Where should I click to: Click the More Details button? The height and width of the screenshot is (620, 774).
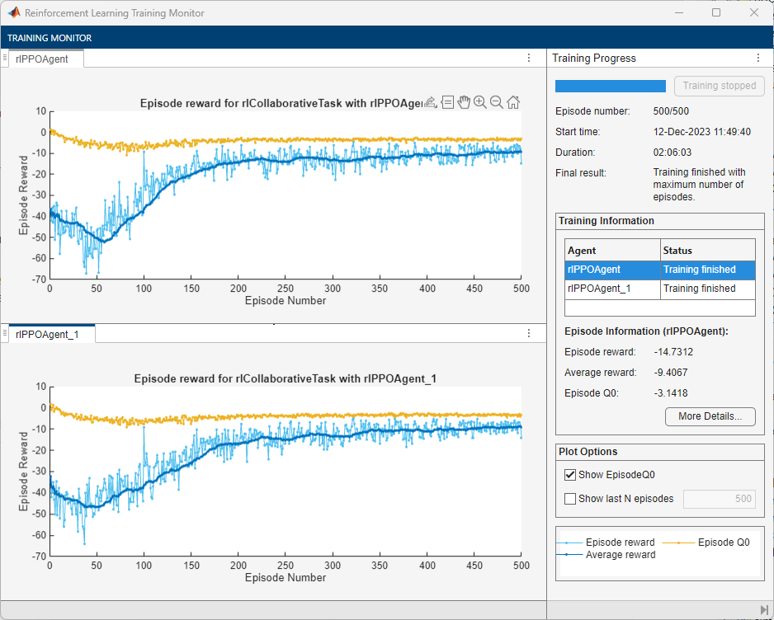pos(710,416)
